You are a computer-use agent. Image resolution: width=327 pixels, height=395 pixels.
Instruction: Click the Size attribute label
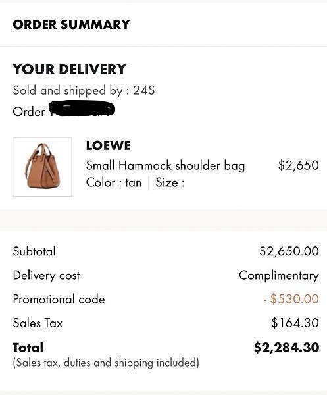pos(170,182)
